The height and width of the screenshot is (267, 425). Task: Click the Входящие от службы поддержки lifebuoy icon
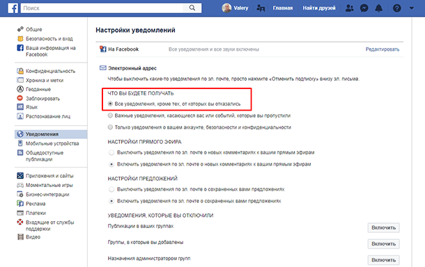coord(20,222)
